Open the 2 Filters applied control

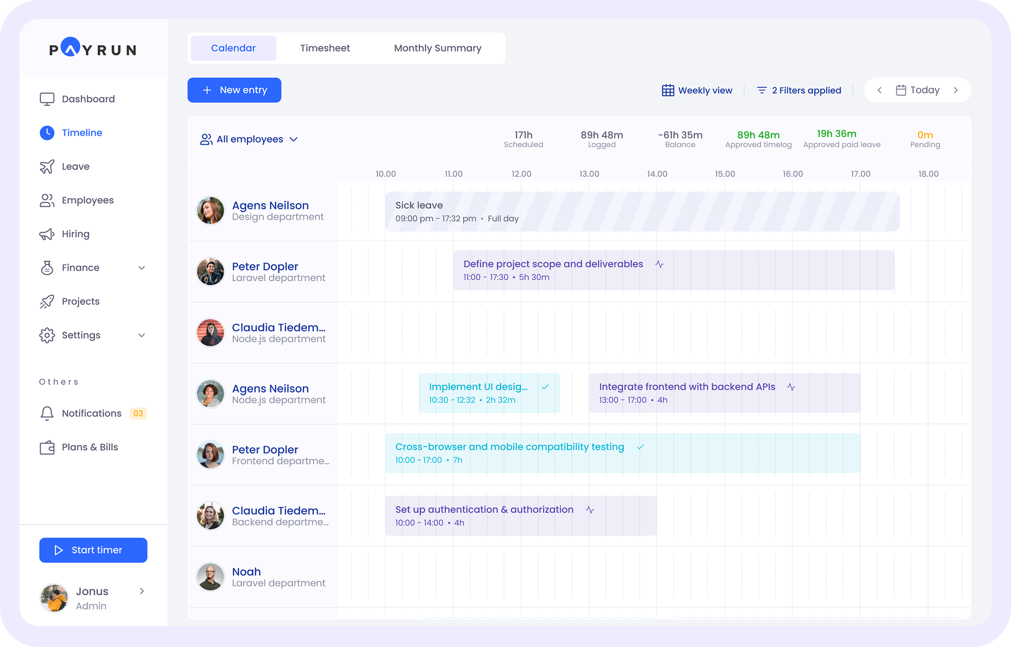(799, 90)
